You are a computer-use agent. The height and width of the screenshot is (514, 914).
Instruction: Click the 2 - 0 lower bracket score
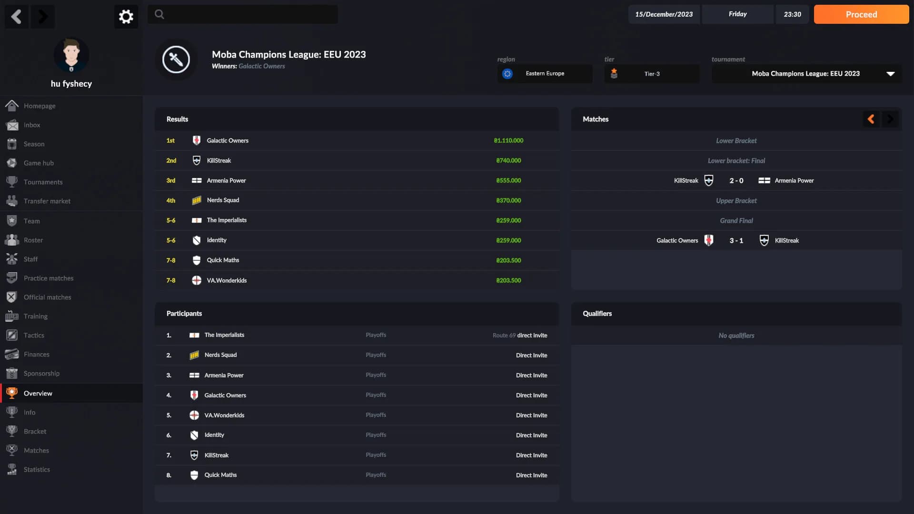click(736, 180)
